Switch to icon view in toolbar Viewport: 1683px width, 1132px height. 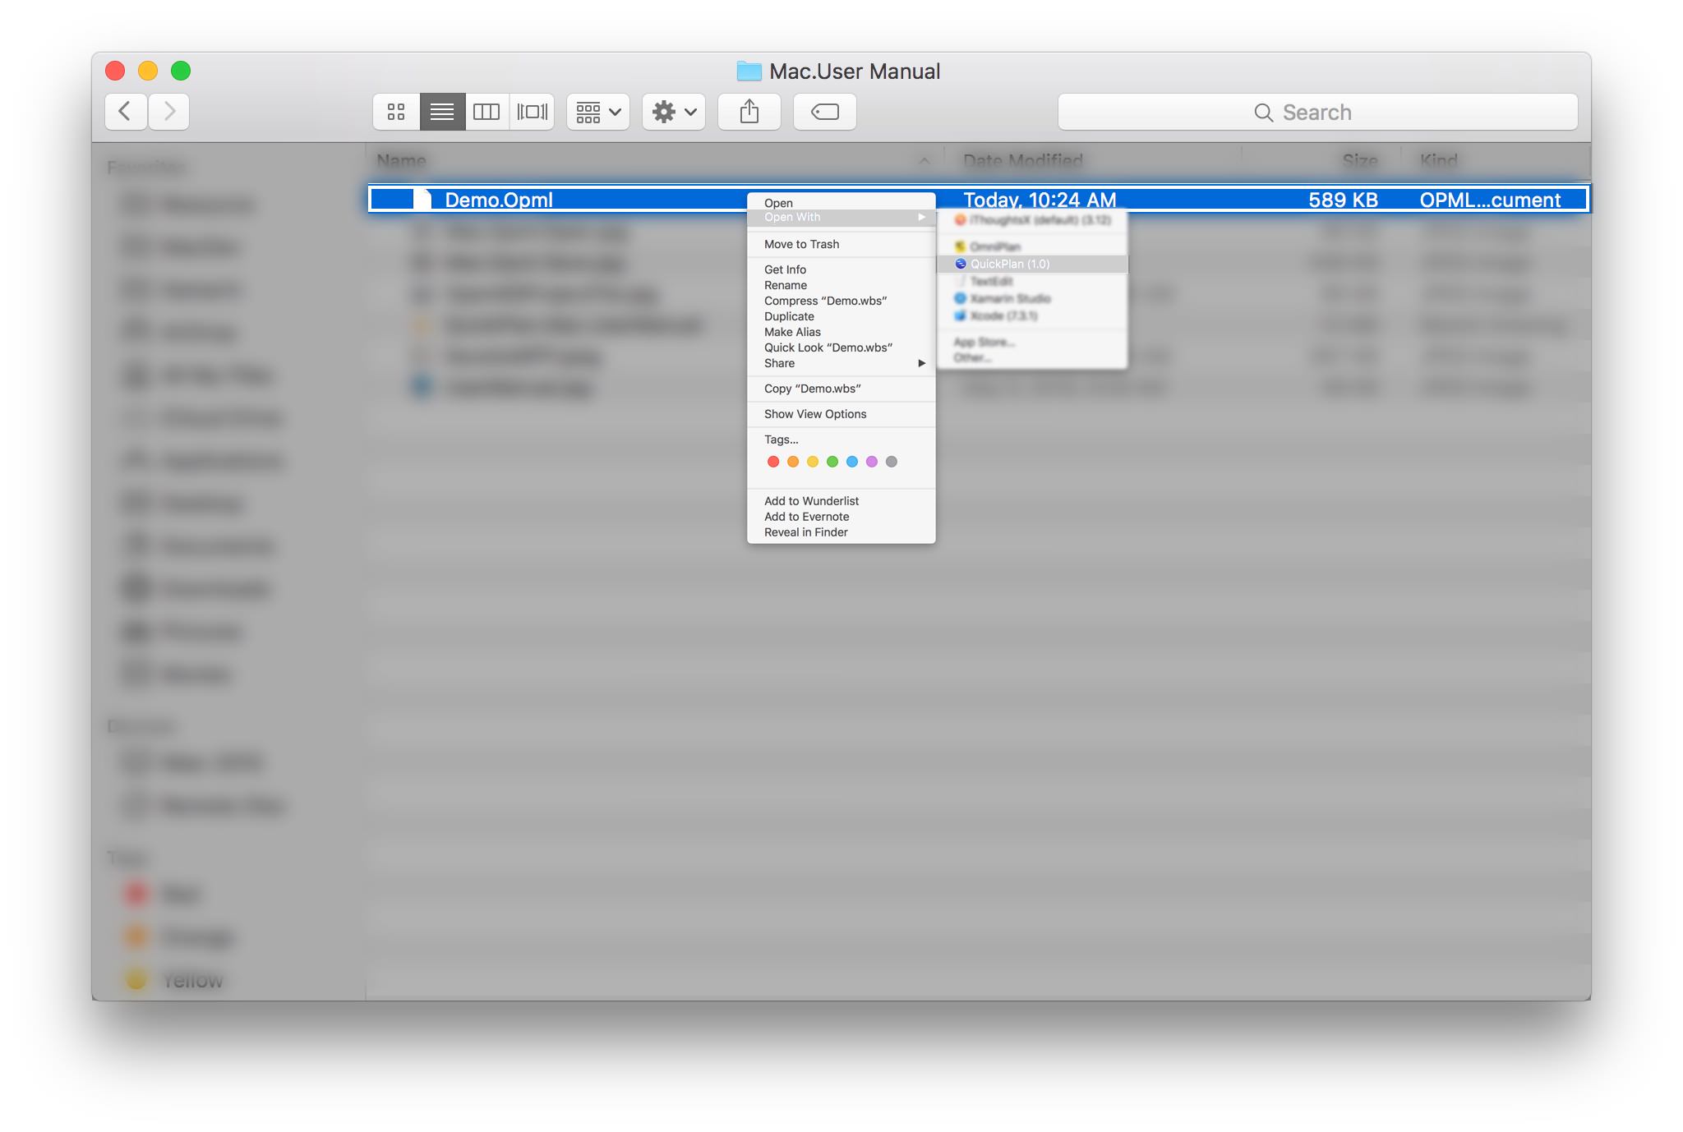coord(396,112)
